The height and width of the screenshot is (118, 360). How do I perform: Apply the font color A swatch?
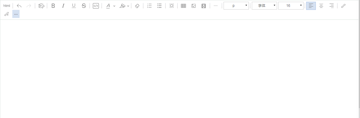click(108, 6)
